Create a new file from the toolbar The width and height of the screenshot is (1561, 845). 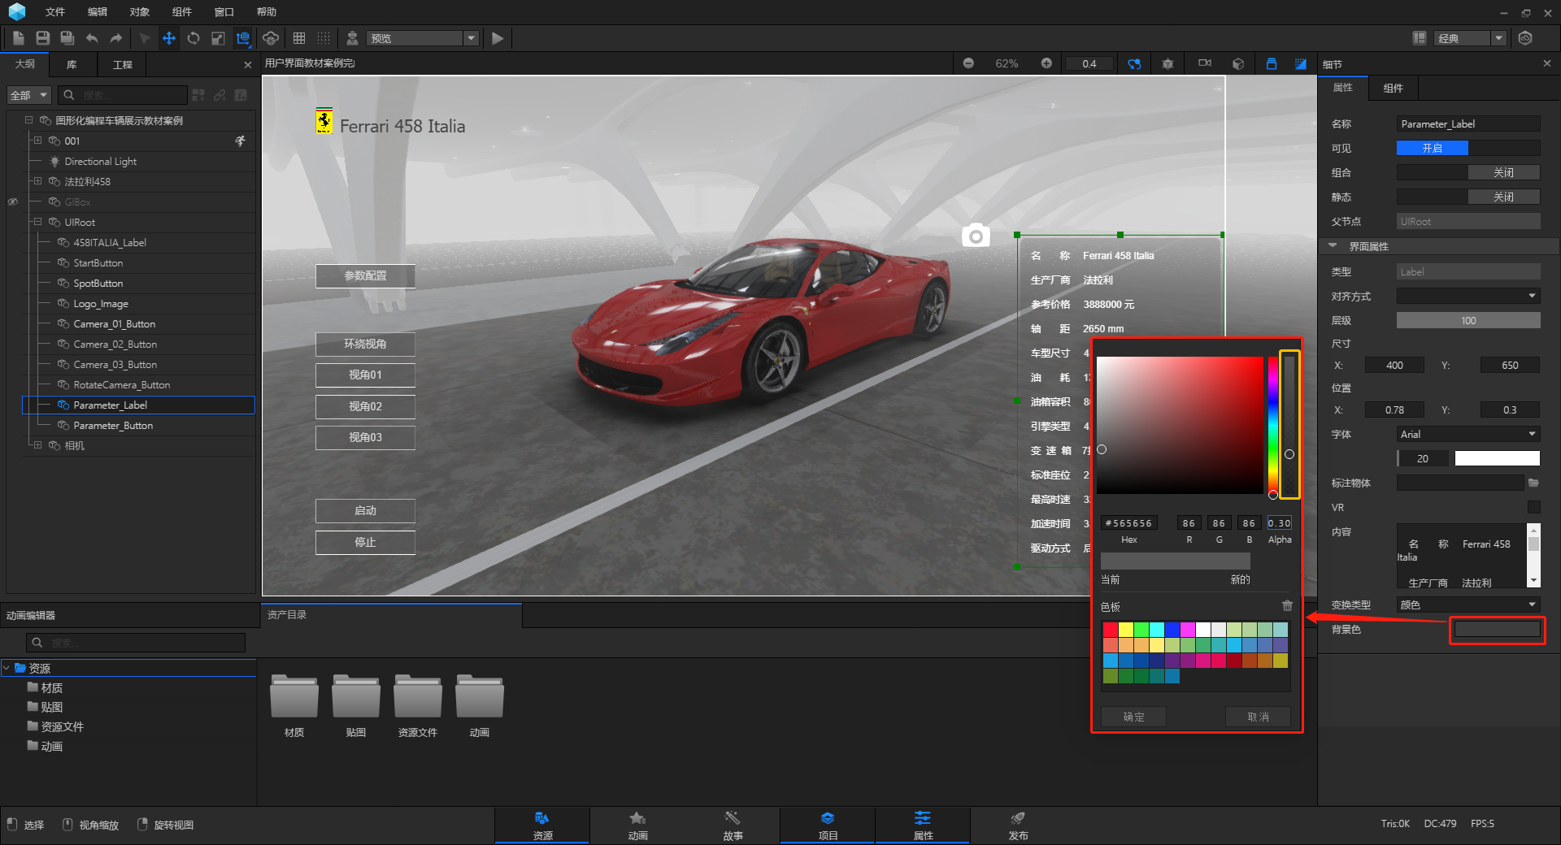pos(19,38)
